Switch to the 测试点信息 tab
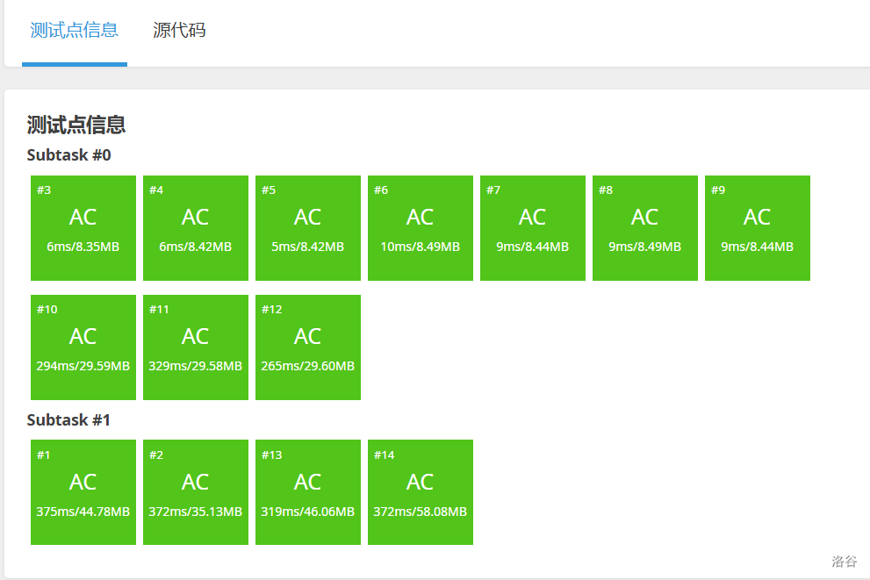The height and width of the screenshot is (580, 870). (74, 31)
